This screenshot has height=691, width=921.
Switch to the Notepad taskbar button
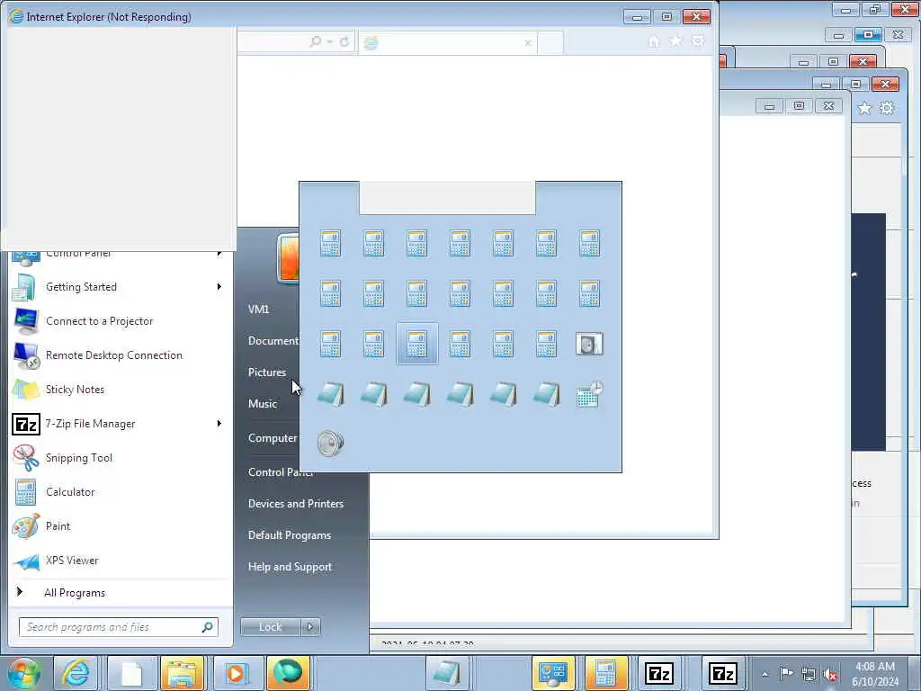(446, 673)
